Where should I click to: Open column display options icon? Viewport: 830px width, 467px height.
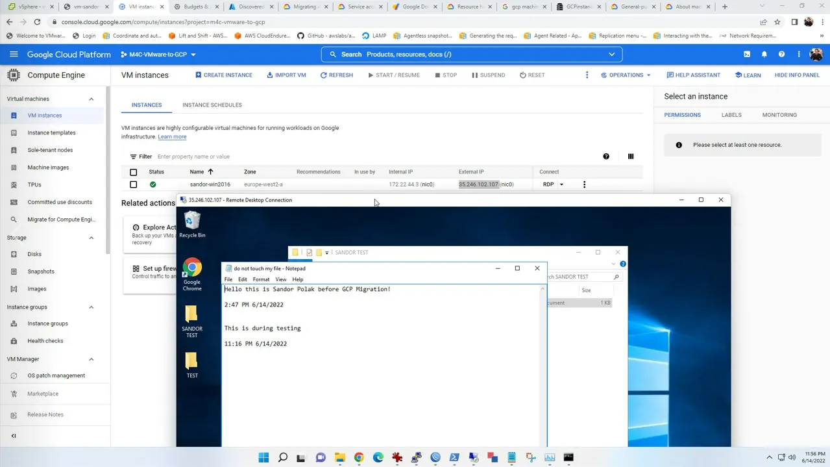(630, 157)
